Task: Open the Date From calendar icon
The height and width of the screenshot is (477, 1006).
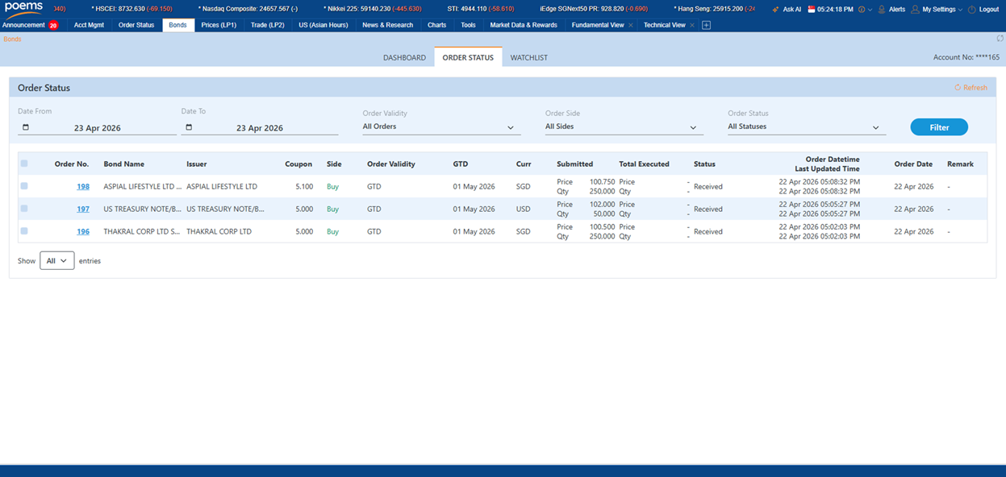Action: click(x=26, y=127)
